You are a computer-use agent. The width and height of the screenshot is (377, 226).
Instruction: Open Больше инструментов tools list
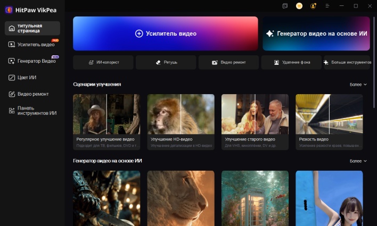click(347, 63)
